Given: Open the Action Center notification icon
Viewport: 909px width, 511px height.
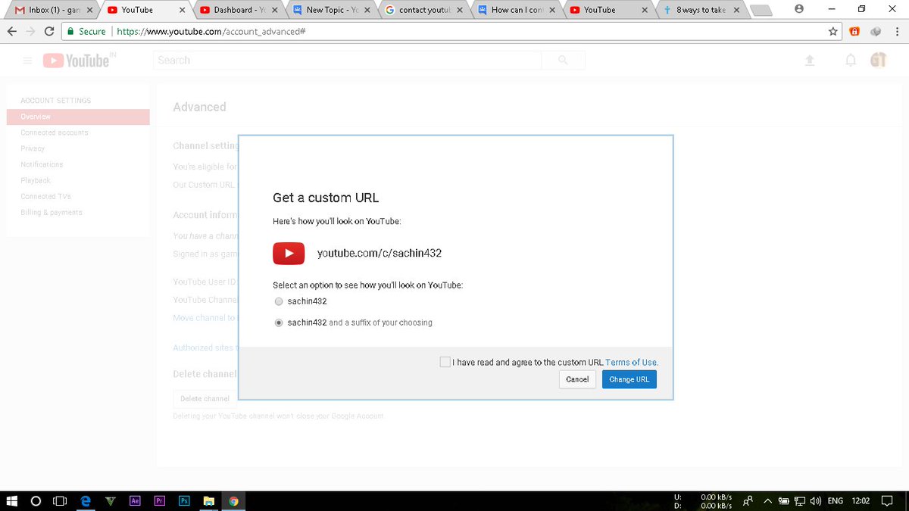Looking at the screenshot, I should pos(888,500).
